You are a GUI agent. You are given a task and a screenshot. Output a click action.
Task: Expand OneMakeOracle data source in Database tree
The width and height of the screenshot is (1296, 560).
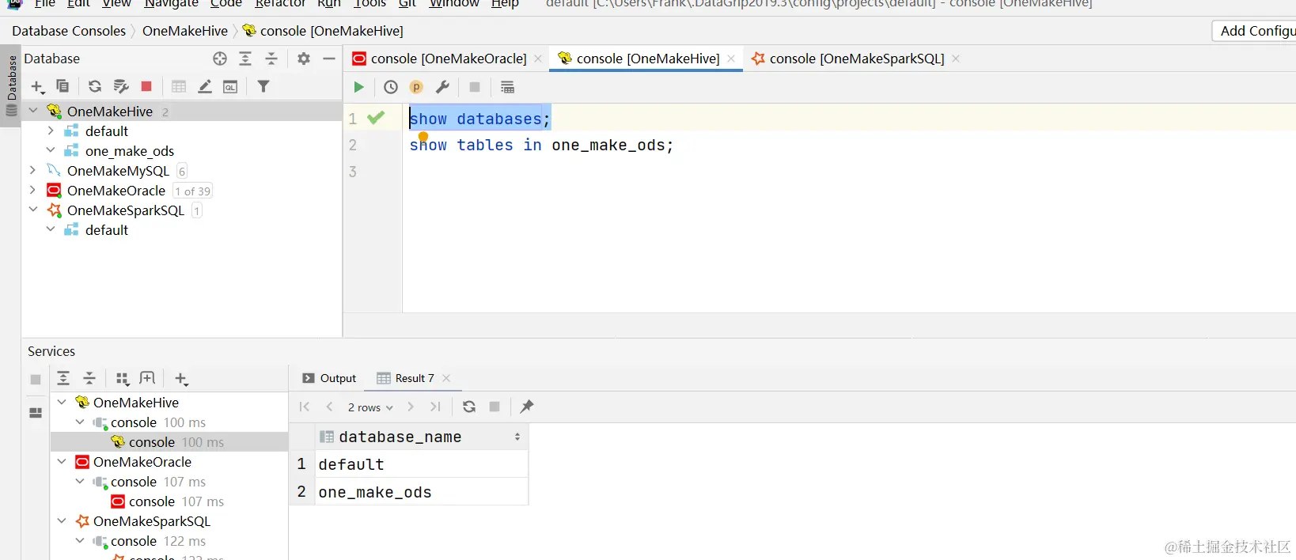coord(33,190)
